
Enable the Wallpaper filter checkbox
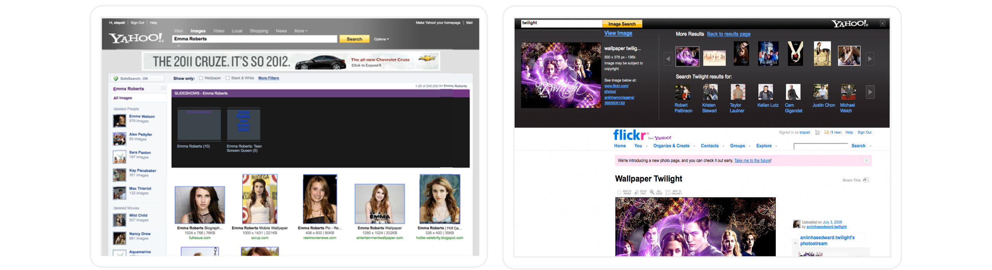[x=201, y=78]
